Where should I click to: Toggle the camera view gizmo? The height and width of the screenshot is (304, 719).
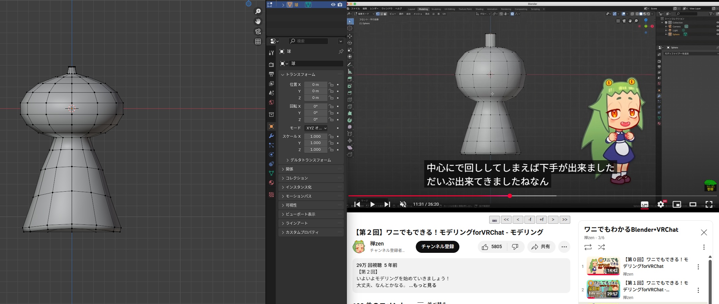click(x=258, y=31)
